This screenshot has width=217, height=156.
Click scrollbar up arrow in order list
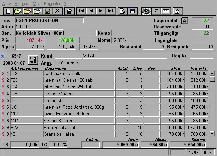coord(212,73)
